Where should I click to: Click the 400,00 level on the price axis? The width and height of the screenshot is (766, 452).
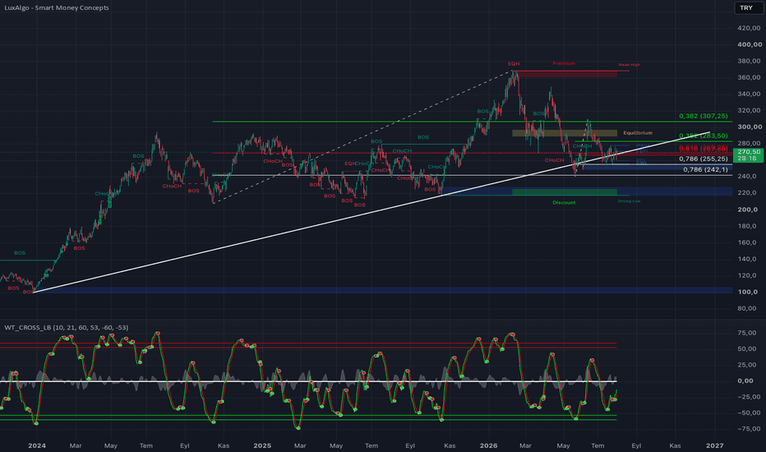pyautogui.click(x=750, y=44)
